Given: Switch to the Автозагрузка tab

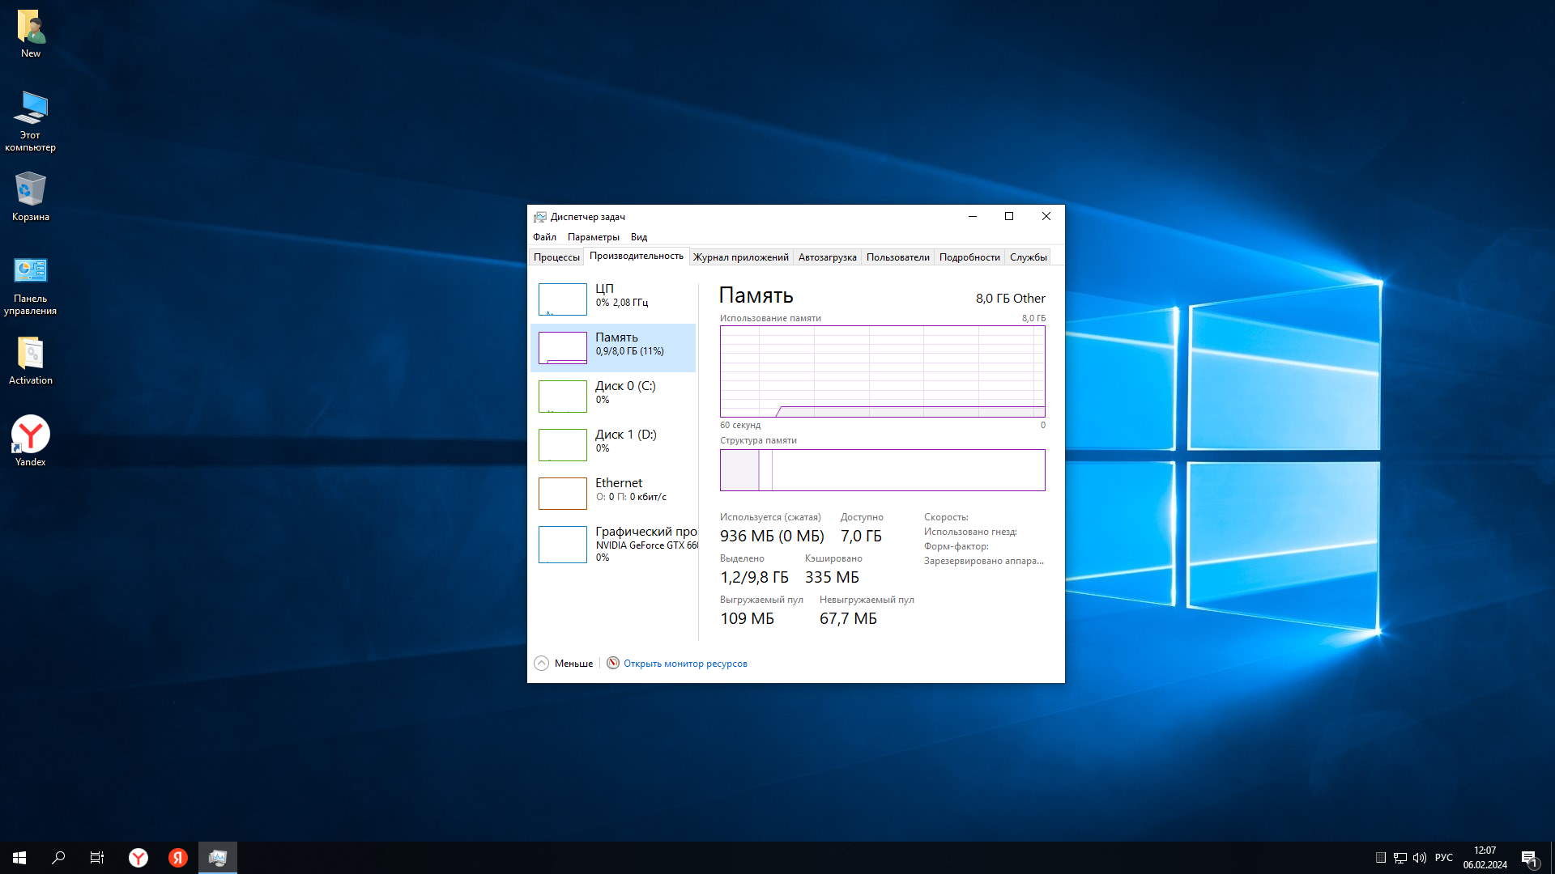Looking at the screenshot, I should tap(827, 257).
